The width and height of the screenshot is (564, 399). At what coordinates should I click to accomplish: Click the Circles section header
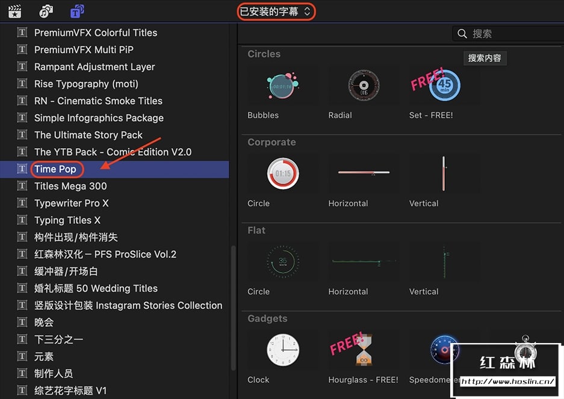coord(264,54)
